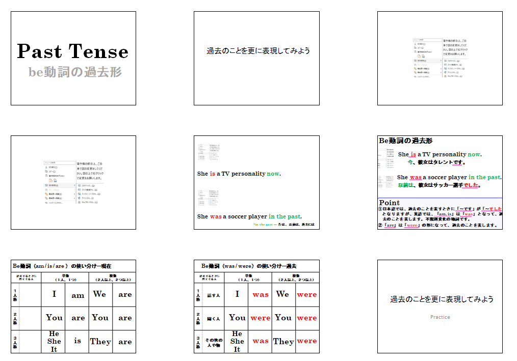The image size is (517, 361).
Task: Click the red "were" beside "We" in the past table
Action: (307, 295)
